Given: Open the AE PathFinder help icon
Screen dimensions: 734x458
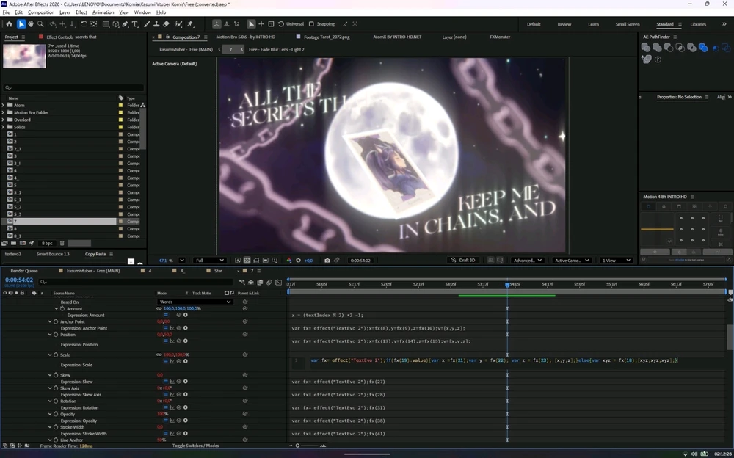Looking at the screenshot, I should point(658,59).
